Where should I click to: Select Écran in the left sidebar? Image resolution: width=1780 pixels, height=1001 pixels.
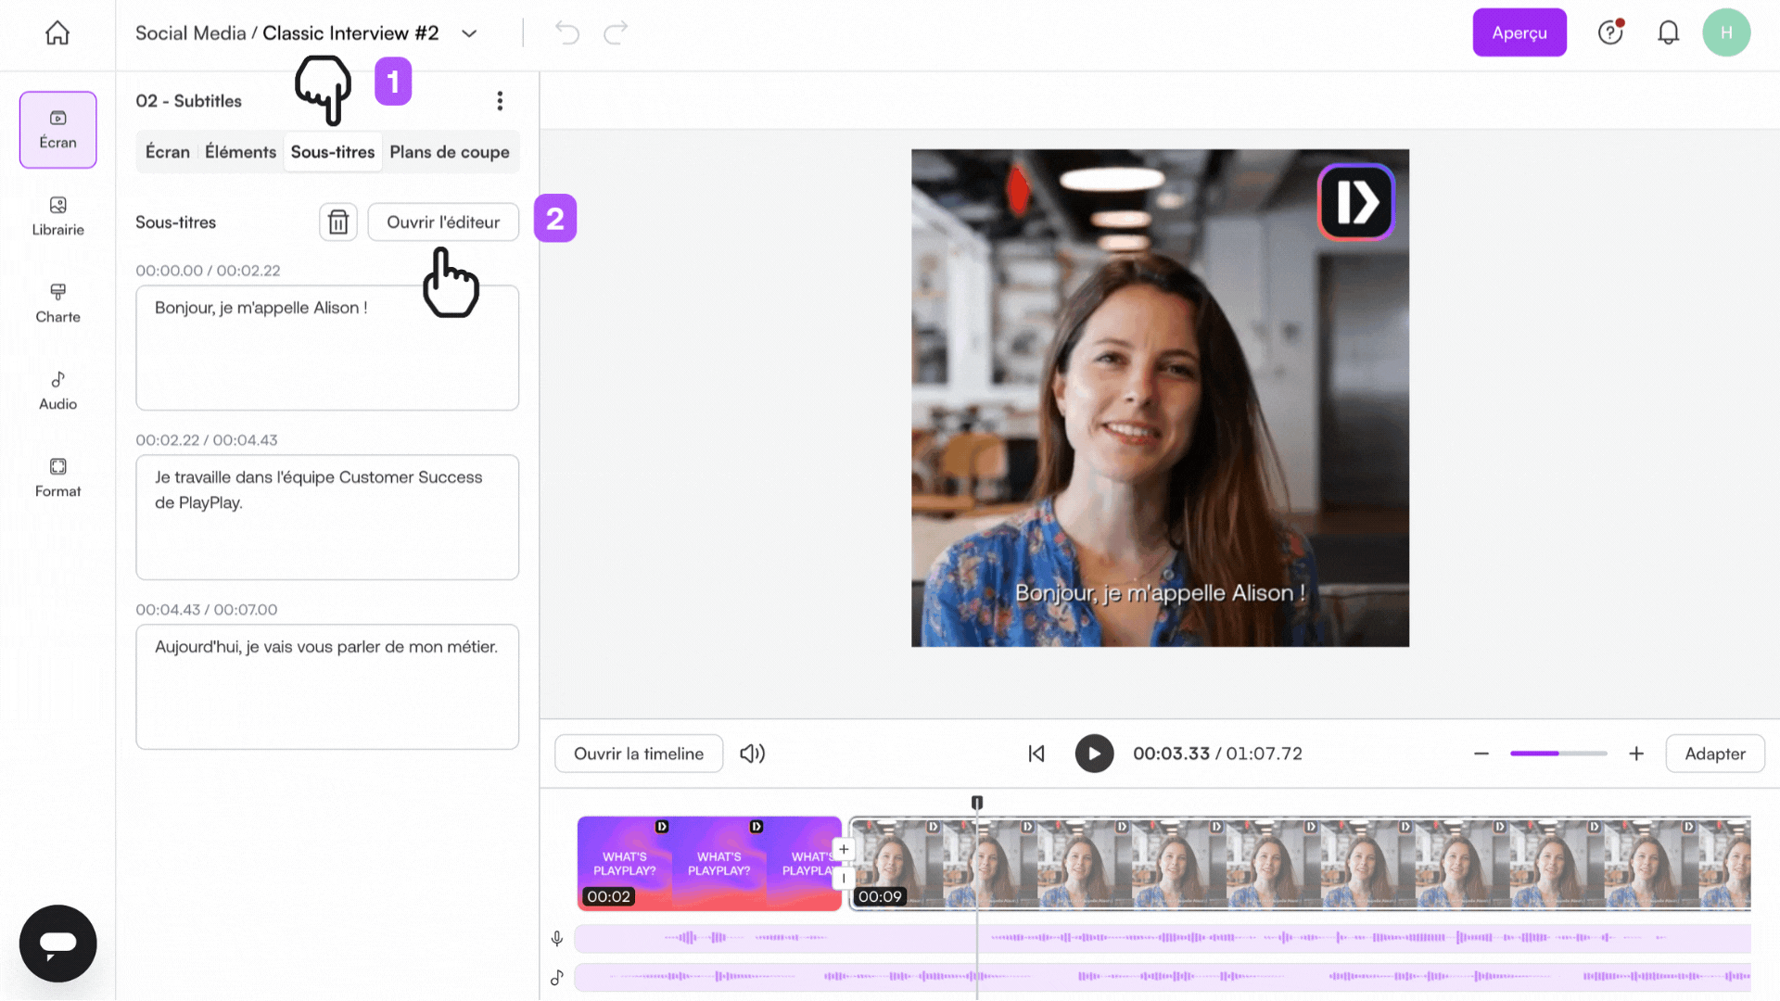click(x=58, y=130)
